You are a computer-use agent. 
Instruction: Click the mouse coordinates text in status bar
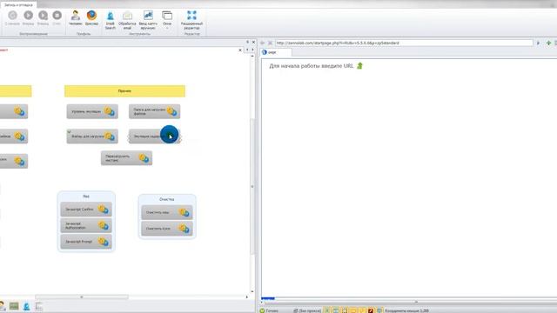point(406,310)
